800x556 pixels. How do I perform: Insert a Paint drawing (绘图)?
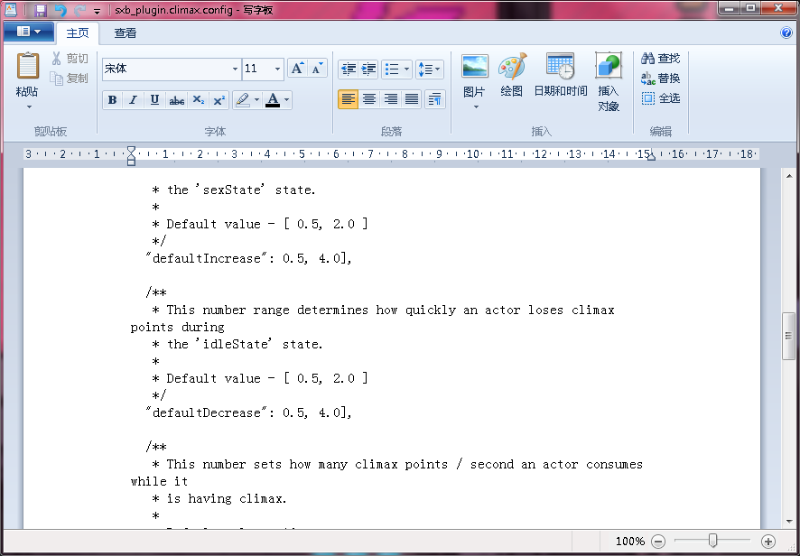coord(512,76)
